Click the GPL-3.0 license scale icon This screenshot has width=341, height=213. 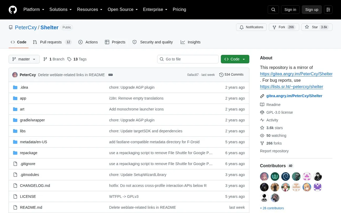coord(262,112)
